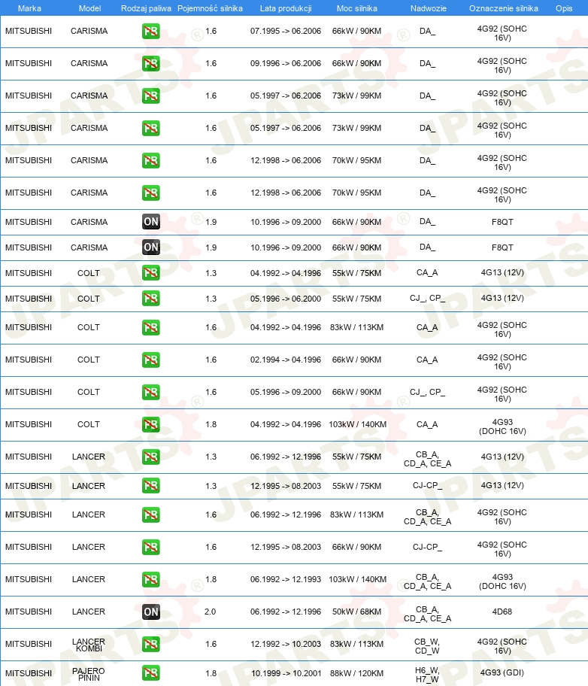588x686 pixels.
Task: Click CJ-CP_ in LANCER 1.3 row
Action: click(x=427, y=486)
